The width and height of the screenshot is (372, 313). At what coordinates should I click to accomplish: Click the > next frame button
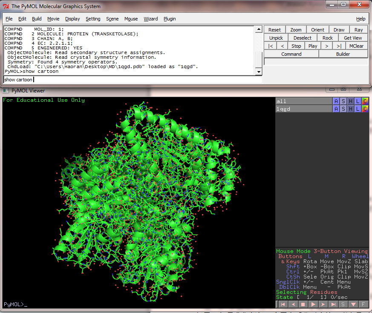pos(327,46)
